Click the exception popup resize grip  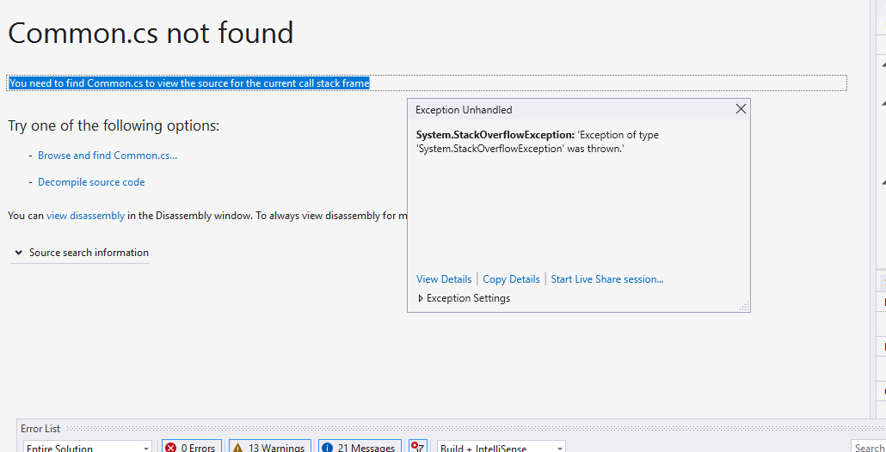point(745,307)
